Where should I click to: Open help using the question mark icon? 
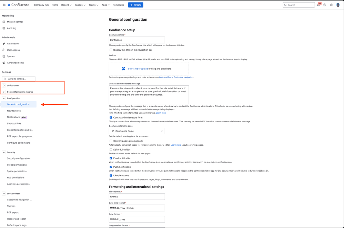(324, 5)
